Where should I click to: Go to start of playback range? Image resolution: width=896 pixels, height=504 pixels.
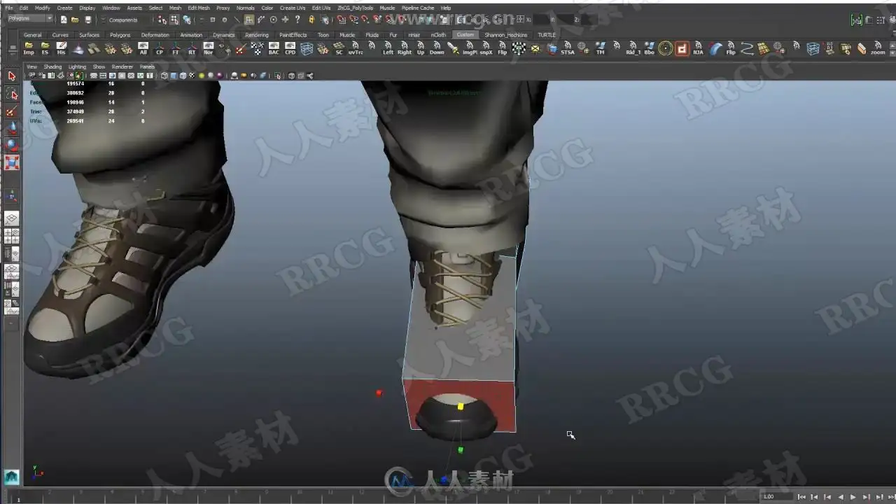click(802, 496)
